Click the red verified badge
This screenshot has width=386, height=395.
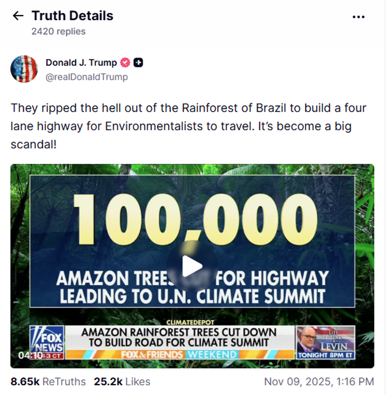[x=125, y=63]
